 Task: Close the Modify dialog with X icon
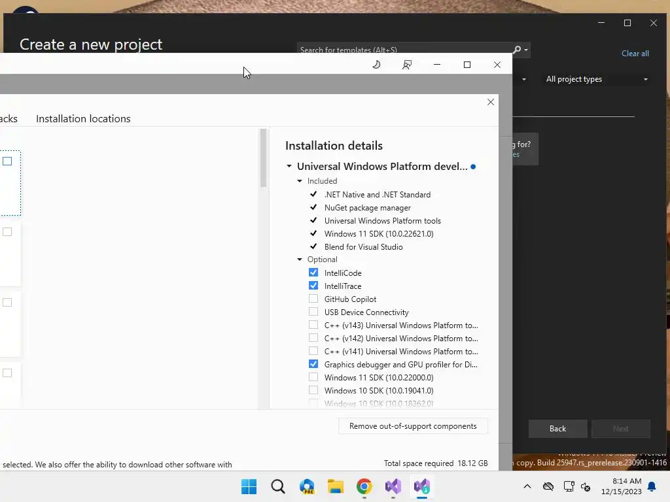491,102
